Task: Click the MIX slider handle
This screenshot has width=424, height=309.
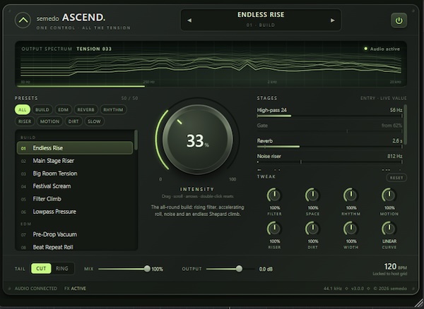Action: tap(147, 269)
